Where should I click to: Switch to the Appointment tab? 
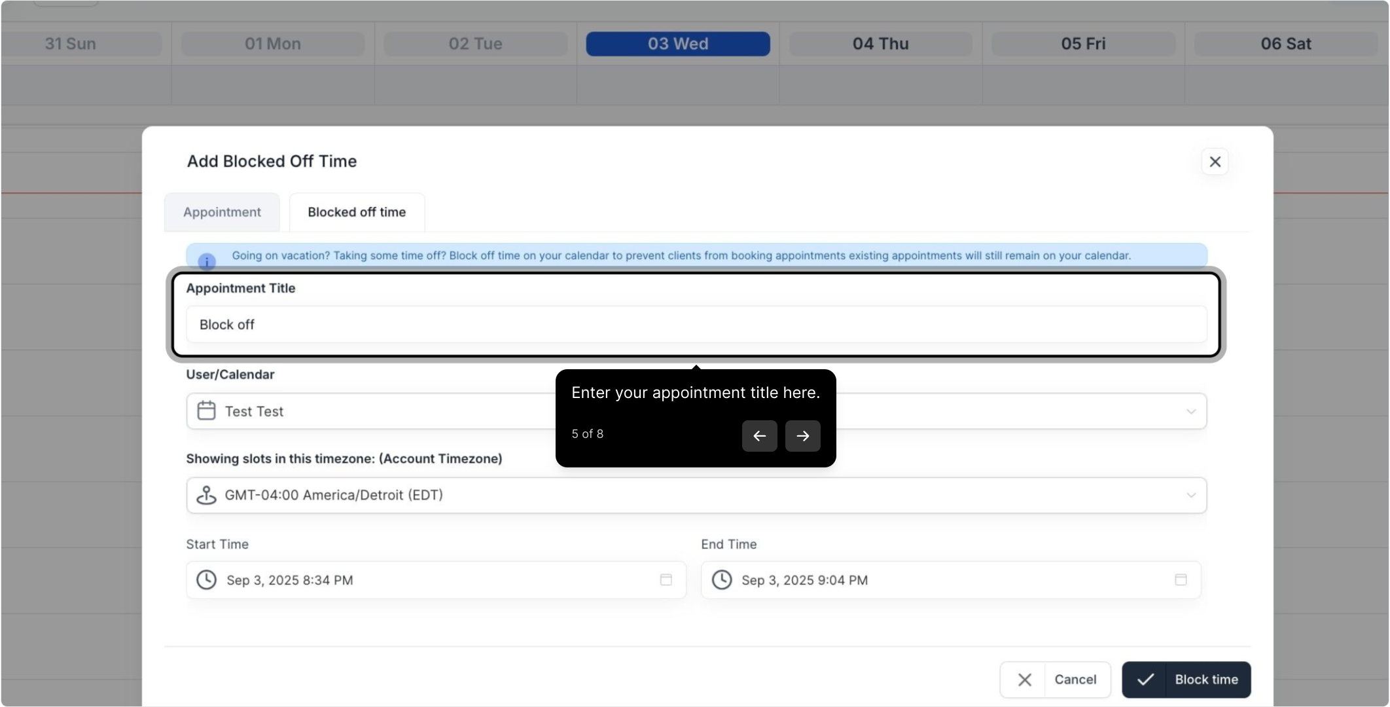222,212
